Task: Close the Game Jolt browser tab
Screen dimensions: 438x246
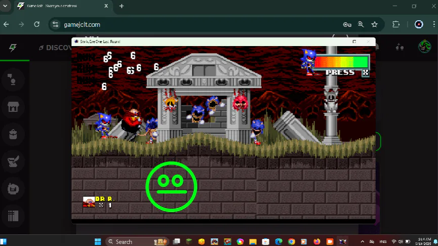Action: [106, 6]
